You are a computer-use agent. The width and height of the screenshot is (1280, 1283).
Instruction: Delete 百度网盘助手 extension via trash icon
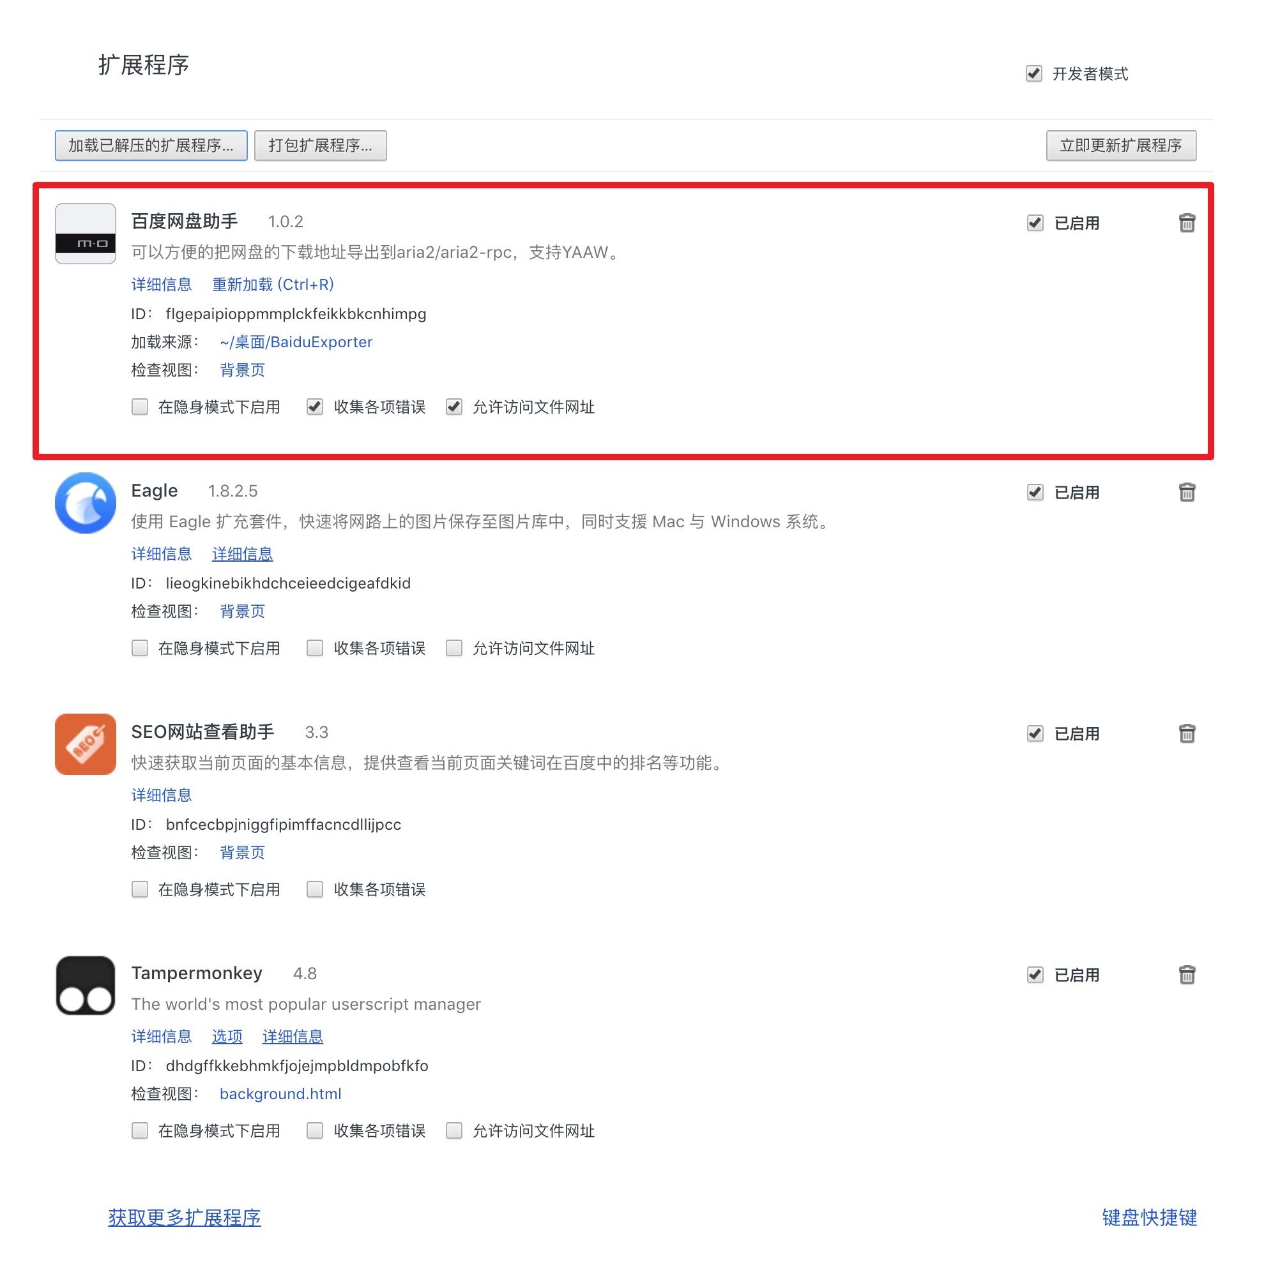pyautogui.click(x=1186, y=223)
